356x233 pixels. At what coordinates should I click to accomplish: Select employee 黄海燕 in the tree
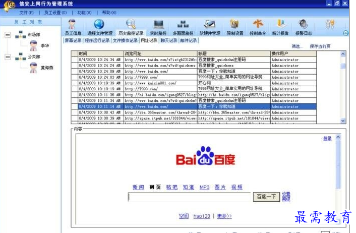(47, 68)
